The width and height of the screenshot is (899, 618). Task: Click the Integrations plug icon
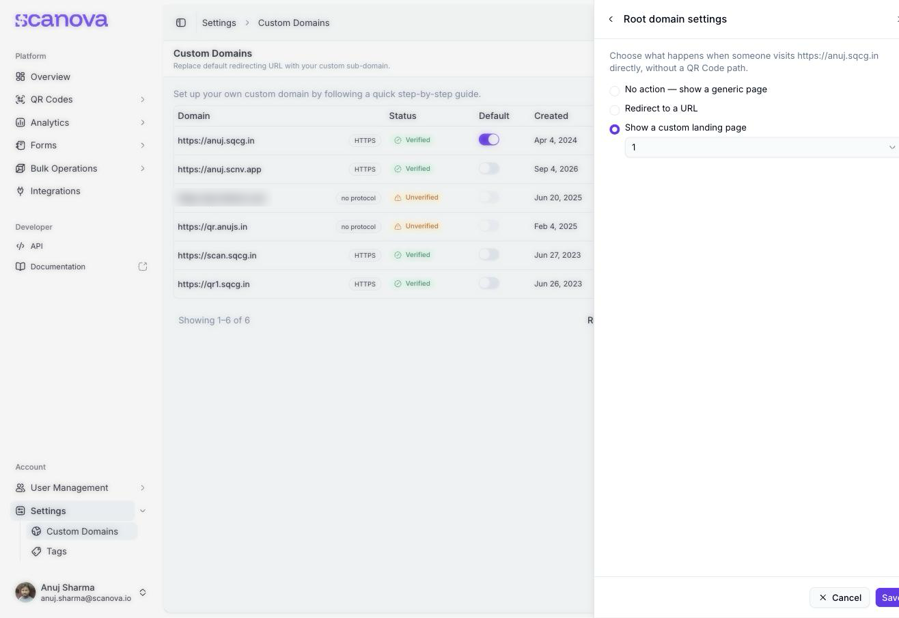20,191
